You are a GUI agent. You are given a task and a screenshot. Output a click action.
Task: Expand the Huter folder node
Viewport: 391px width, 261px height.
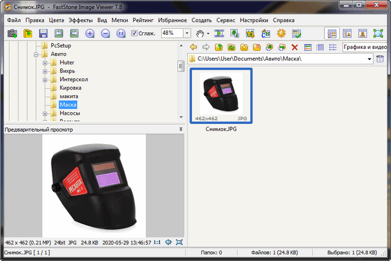coord(45,63)
